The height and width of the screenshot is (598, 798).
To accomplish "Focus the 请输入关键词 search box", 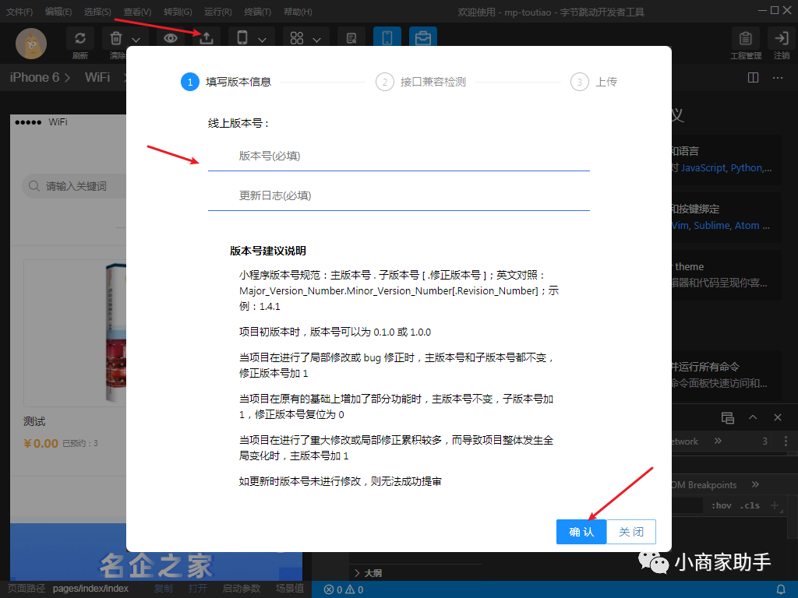I will tap(74, 186).
